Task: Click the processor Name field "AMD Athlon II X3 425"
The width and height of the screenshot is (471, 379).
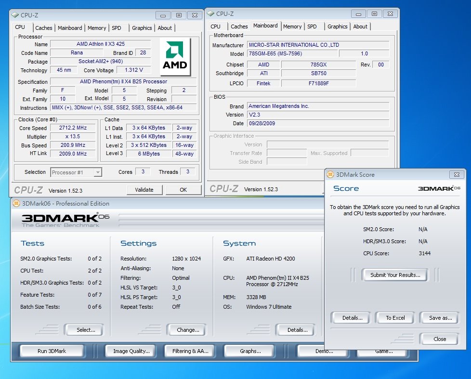Action: point(101,44)
